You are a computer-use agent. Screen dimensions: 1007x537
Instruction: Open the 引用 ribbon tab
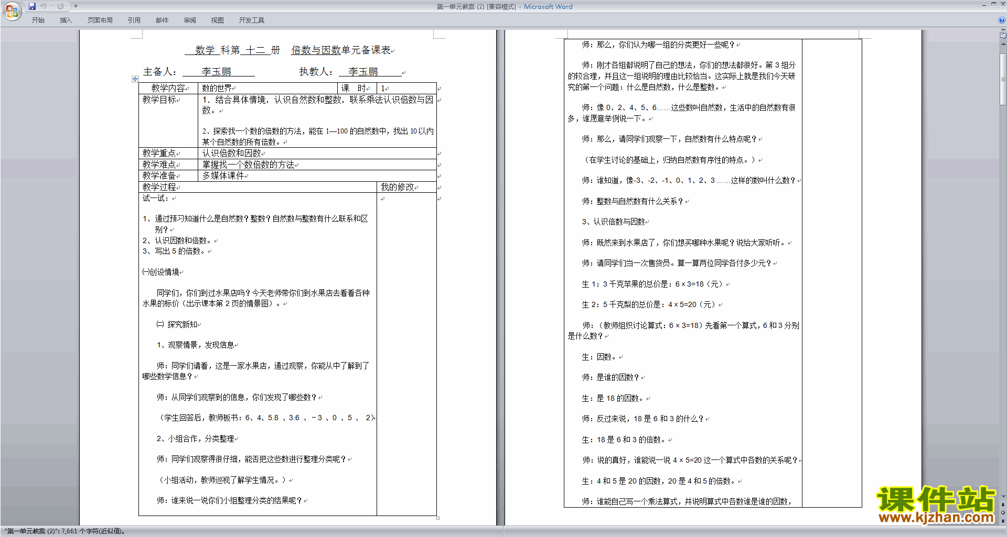point(134,20)
